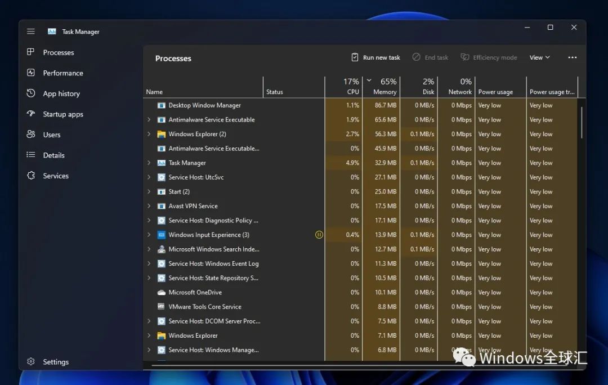608x385 pixels.
Task: Expand Windows Input Experience (3)
Action: click(x=149, y=235)
